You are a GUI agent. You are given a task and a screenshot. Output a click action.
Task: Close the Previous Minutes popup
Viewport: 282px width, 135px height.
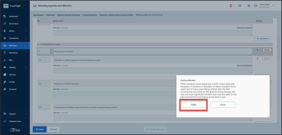point(223,105)
